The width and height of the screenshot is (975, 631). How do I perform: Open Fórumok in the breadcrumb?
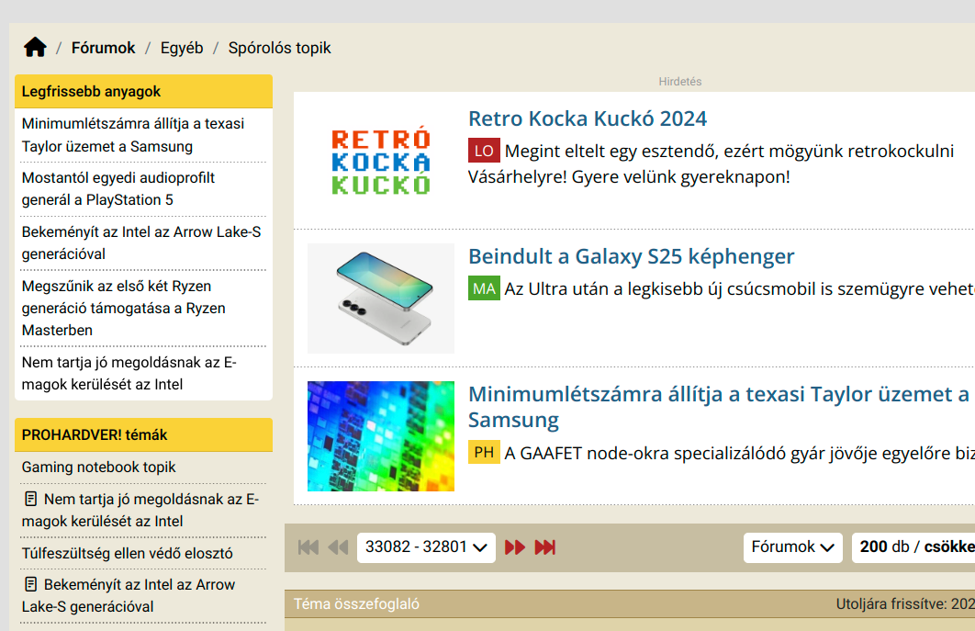coord(103,48)
